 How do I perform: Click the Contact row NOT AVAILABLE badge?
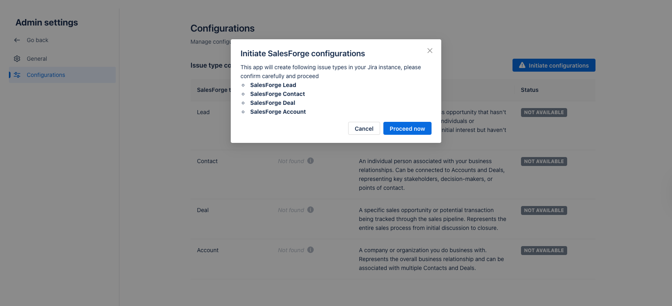[544, 161]
